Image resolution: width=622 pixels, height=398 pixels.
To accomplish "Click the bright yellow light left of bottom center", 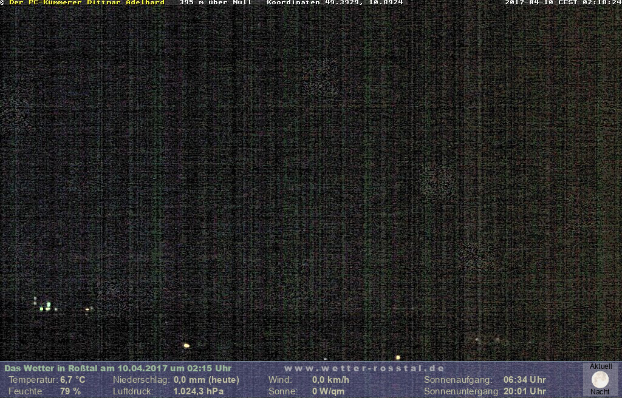I will point(186,345).
